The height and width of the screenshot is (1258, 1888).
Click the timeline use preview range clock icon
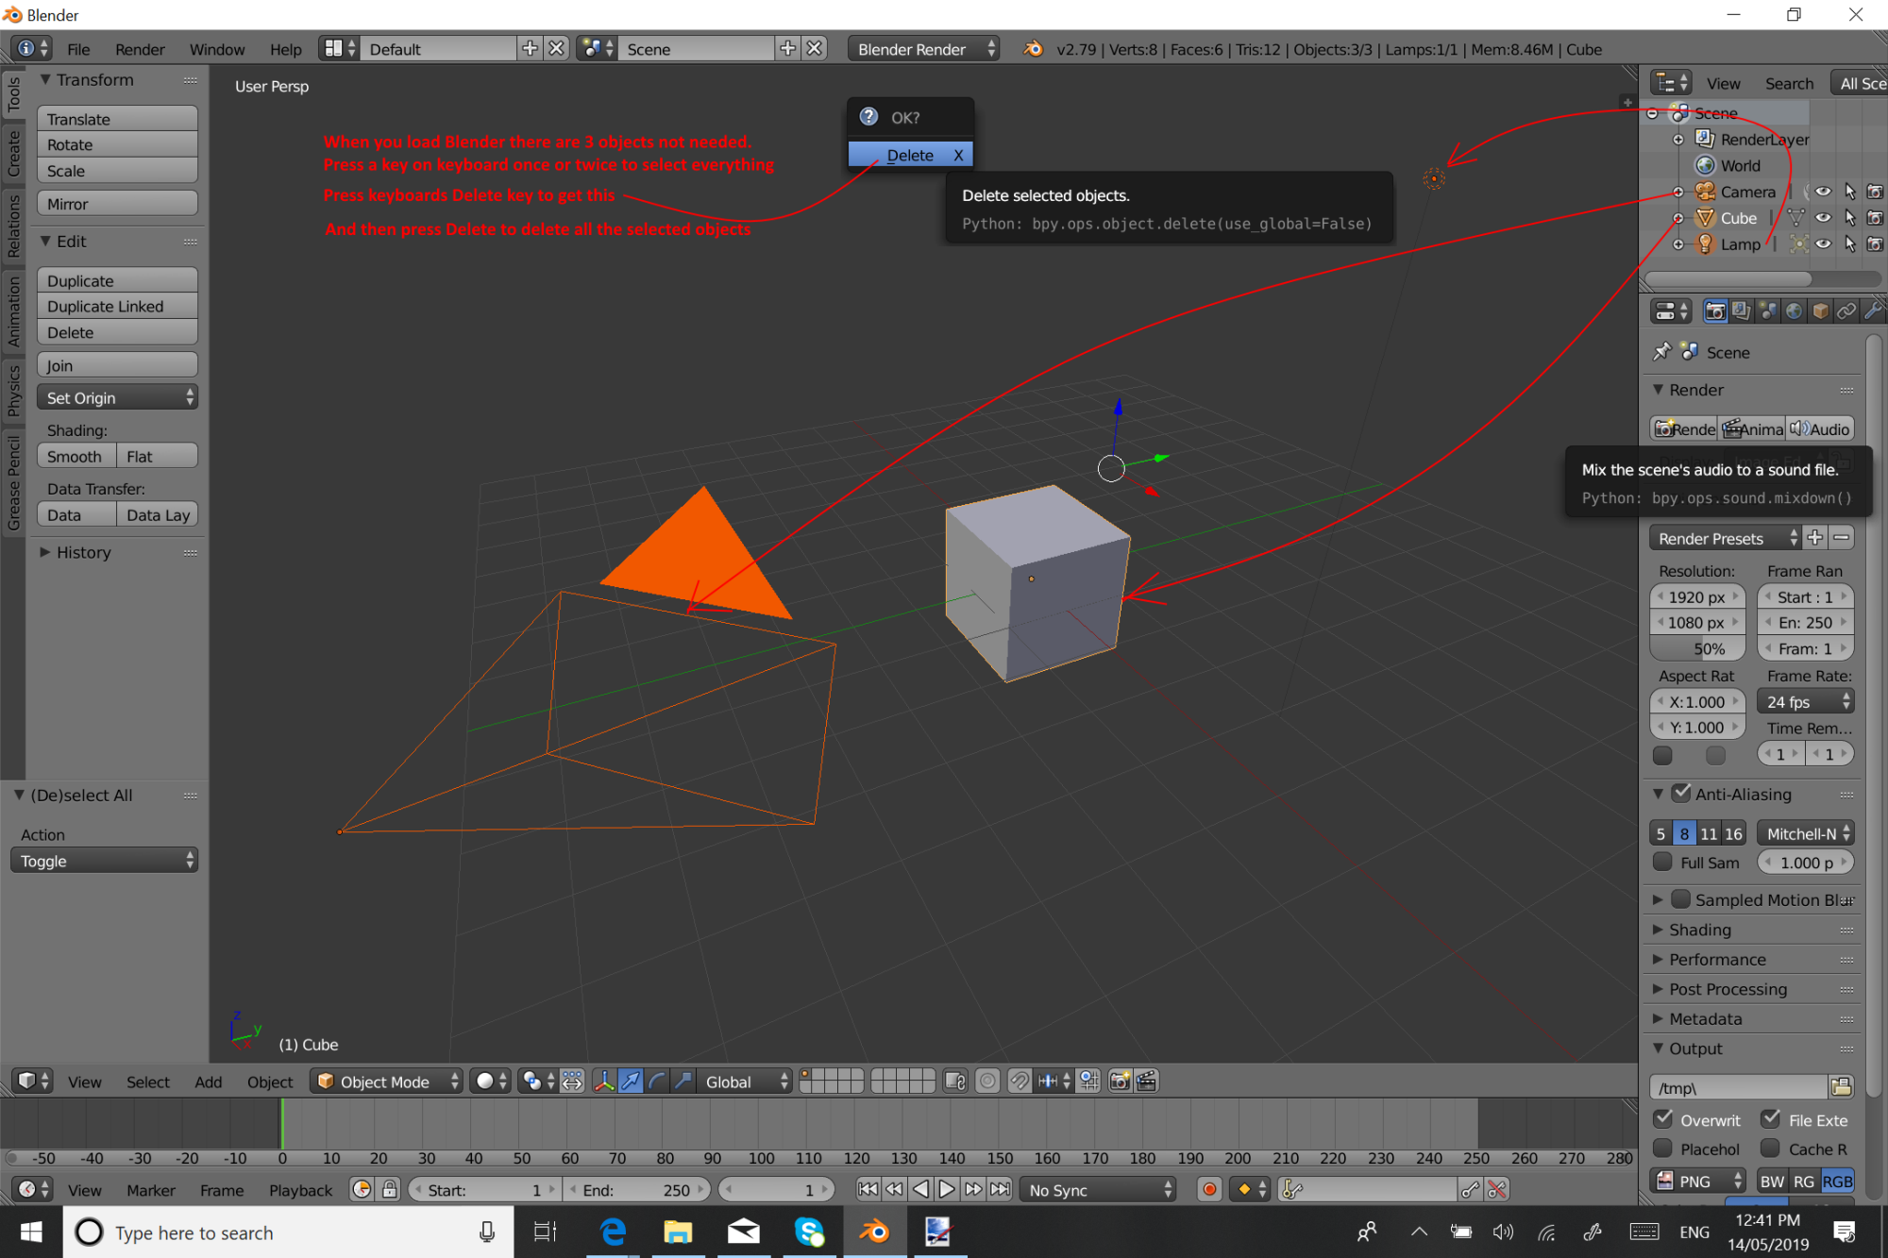(362, 1190)
